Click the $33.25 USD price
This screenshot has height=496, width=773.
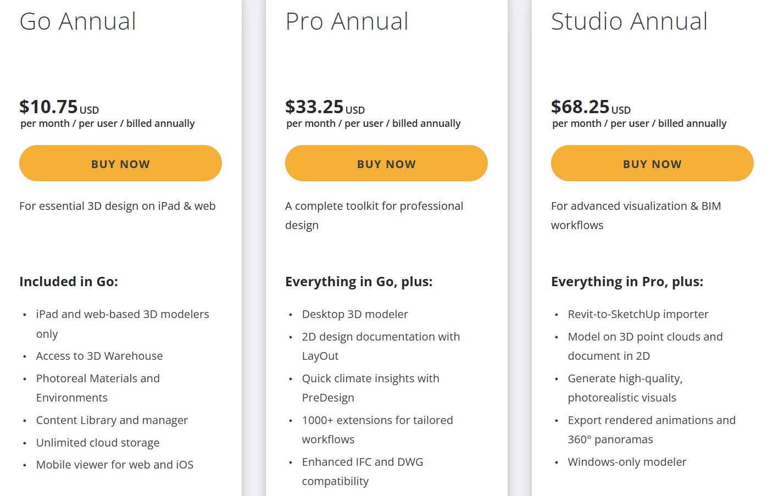point(325,107)
